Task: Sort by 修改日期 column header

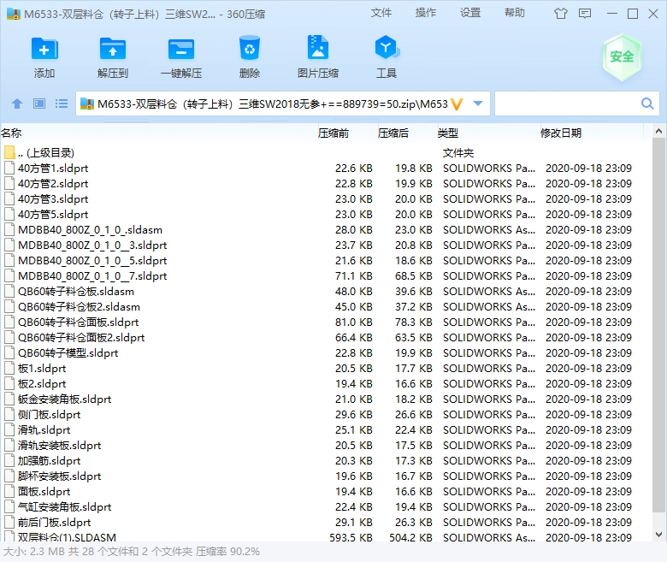Action: tap(561, 133)
